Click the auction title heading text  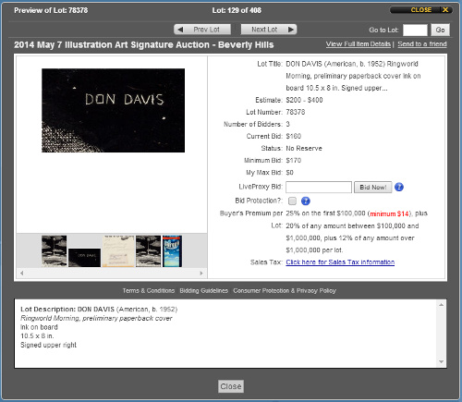pos(144,45)
